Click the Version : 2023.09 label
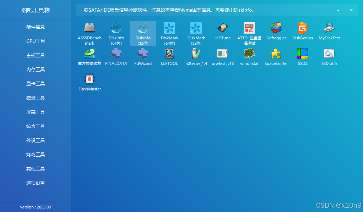363x212 pixels. (x=36, y=207)
